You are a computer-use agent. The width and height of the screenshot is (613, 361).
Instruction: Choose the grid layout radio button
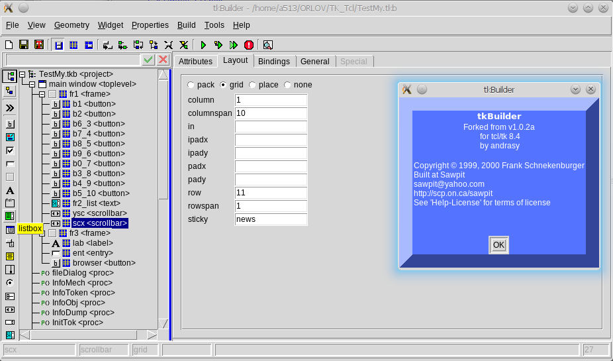(223, 85)
